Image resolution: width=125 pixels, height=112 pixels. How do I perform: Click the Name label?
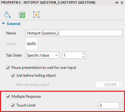pos(11,33)
